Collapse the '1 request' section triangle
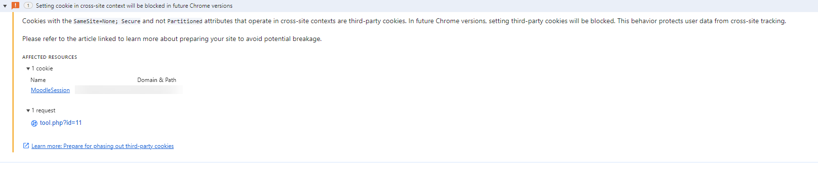 (x=28, y=110)
